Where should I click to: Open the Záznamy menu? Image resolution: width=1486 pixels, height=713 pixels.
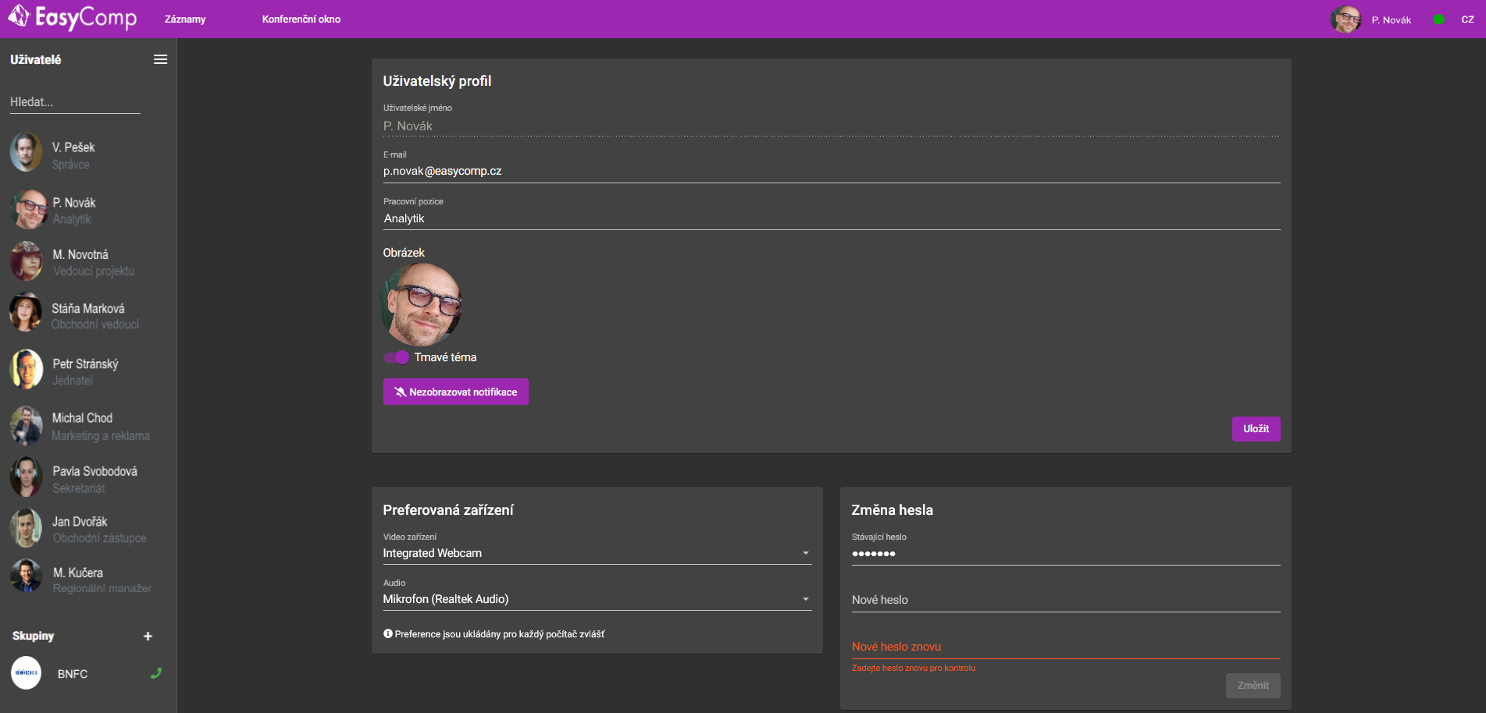coord(185,20)
